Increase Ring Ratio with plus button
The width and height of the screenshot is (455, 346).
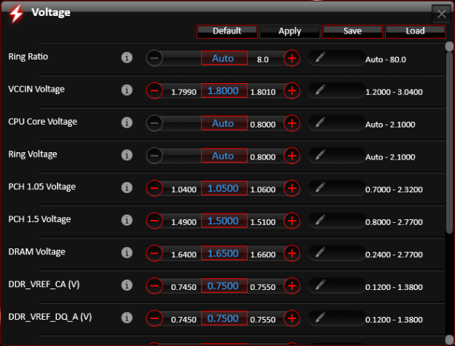[292, 58]
